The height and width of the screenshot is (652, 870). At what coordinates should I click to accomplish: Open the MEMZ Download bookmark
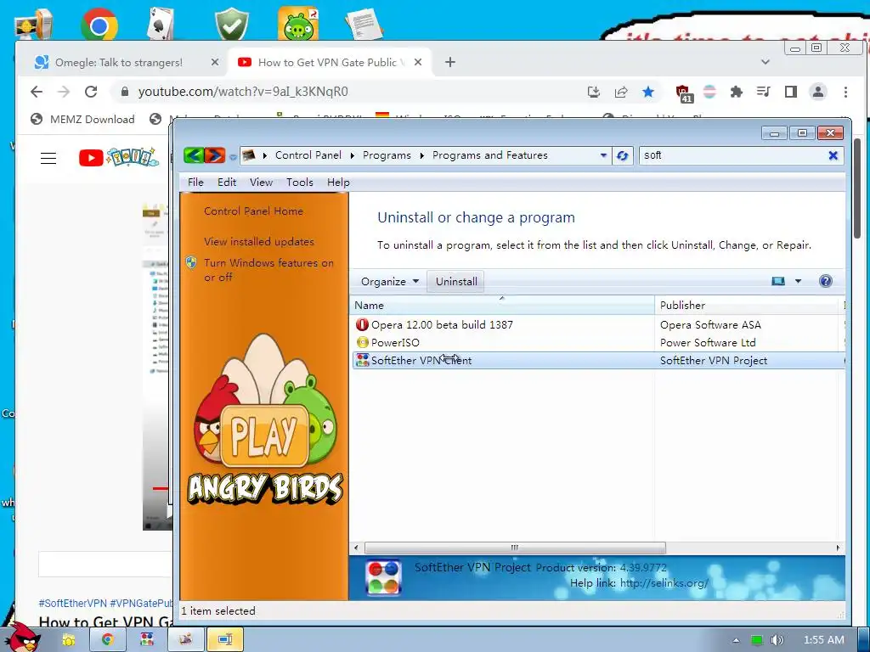pos(82,119)
